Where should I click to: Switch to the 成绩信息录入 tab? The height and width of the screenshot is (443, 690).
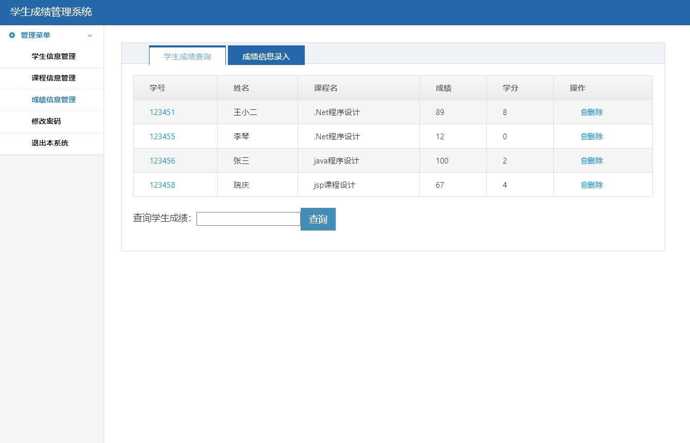coord(266,55)
